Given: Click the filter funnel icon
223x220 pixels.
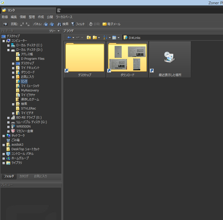Looking at the screenshot, I should pyautogui.click(x=73, y=24).
